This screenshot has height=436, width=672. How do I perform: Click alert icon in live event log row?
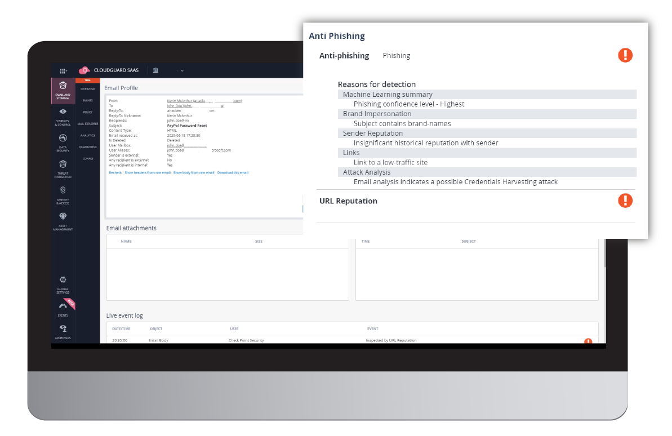pyautogui.click(x=588, y=341)
